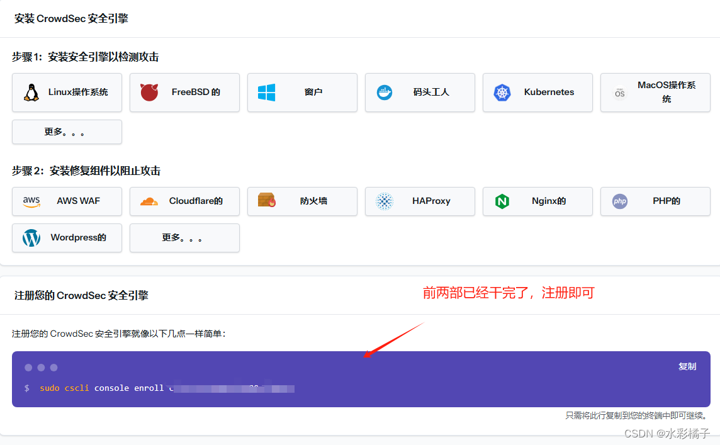Click the 就像以下几点一样简单 description line
The height and width of the screenshot is (445, 720).
[x=119, y=334]
